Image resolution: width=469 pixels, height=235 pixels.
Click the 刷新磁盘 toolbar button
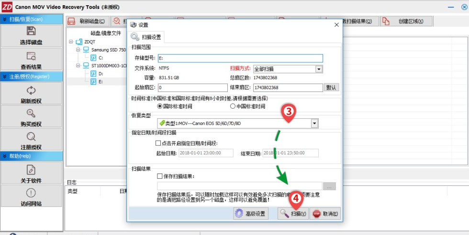pyautogui.click(x=87, y=21)
